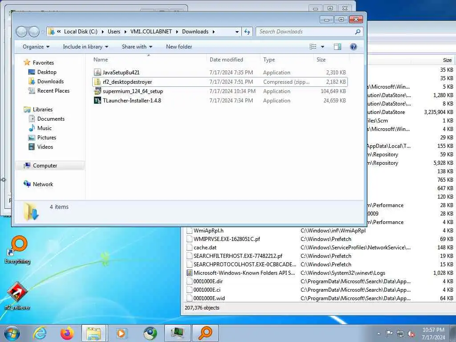Viewport: 456px width, 342px height.
Task: Launch Firefox from taskbar
Action: point(67,333)
